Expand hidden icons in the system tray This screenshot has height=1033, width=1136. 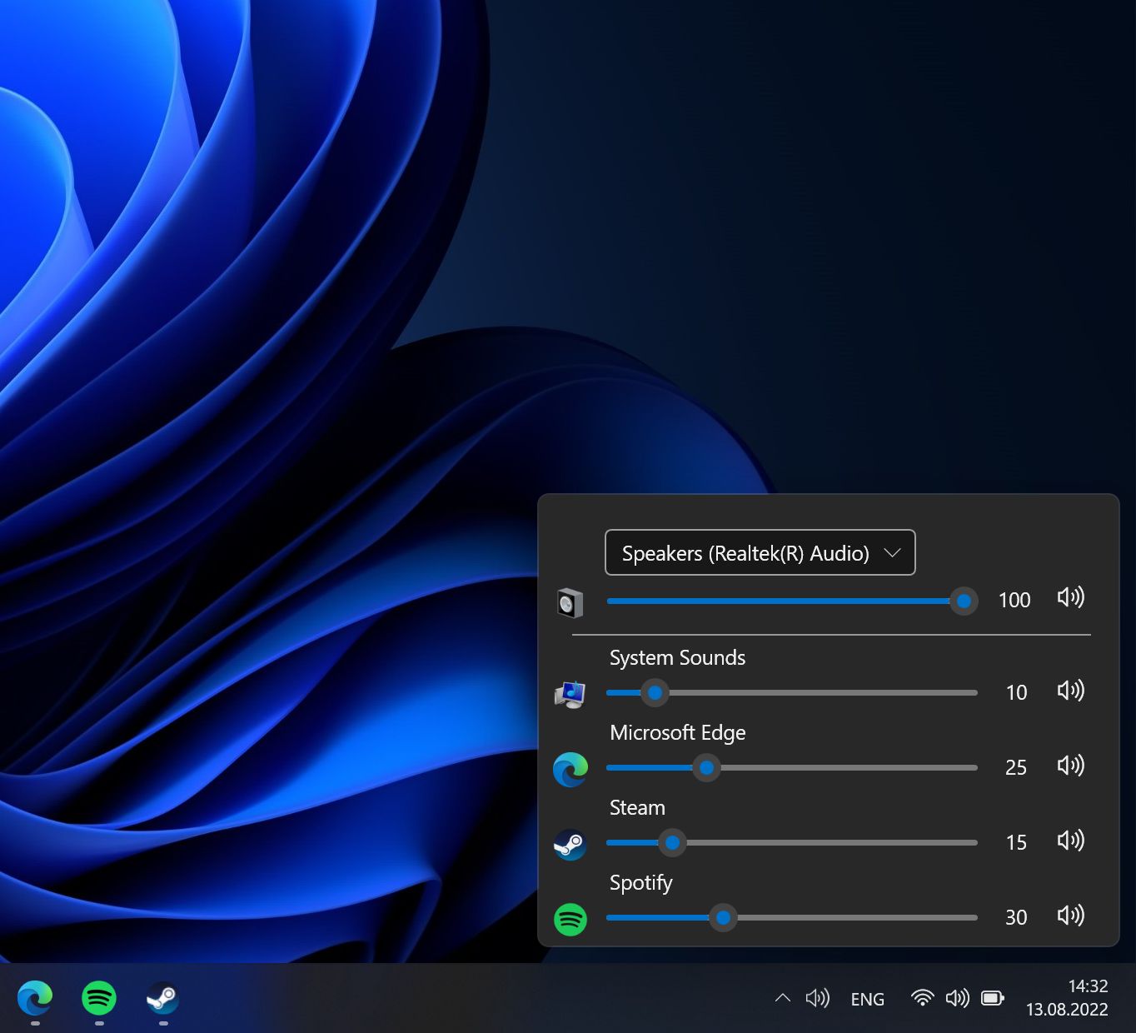click(783, 998)
